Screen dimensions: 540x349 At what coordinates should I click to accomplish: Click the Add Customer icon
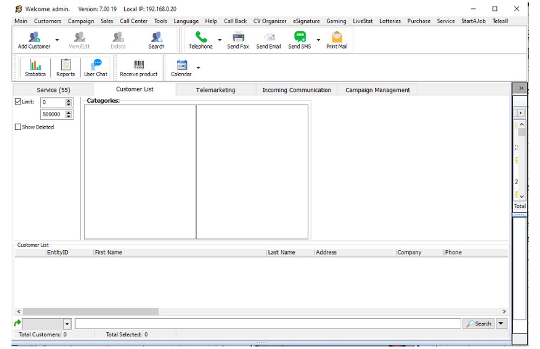[x=33, y=38]
